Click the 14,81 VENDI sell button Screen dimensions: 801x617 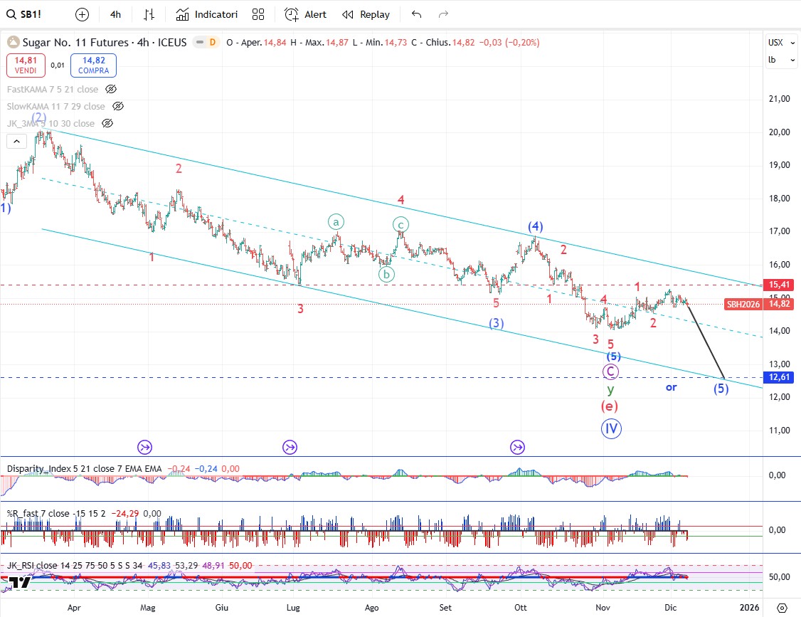coord(26,65)
